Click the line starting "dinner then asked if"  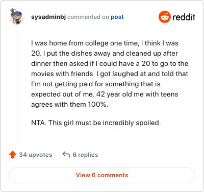[110, 63]
